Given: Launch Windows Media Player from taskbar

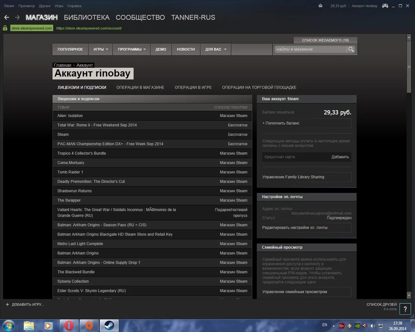Looking at the screenshot, I should click(x=49, y=326).
